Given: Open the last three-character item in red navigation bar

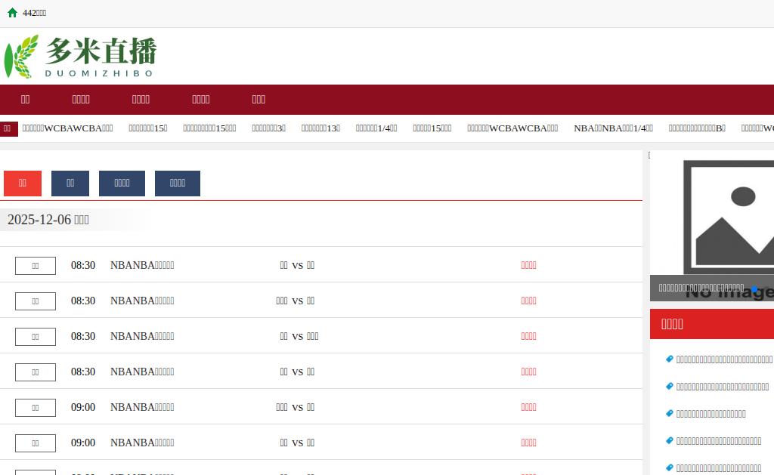Looking at the screenshot, I should click(x=259, y=99).
